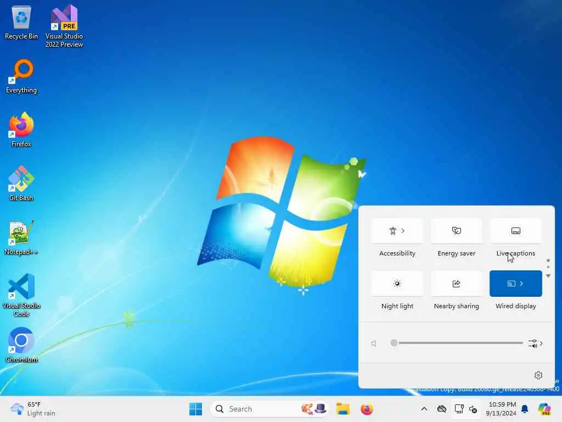Click the taskbar Search box

point(269,409)
